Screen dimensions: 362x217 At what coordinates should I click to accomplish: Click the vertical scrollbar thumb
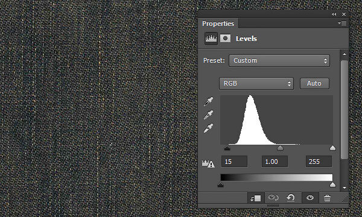click(345, 110)
